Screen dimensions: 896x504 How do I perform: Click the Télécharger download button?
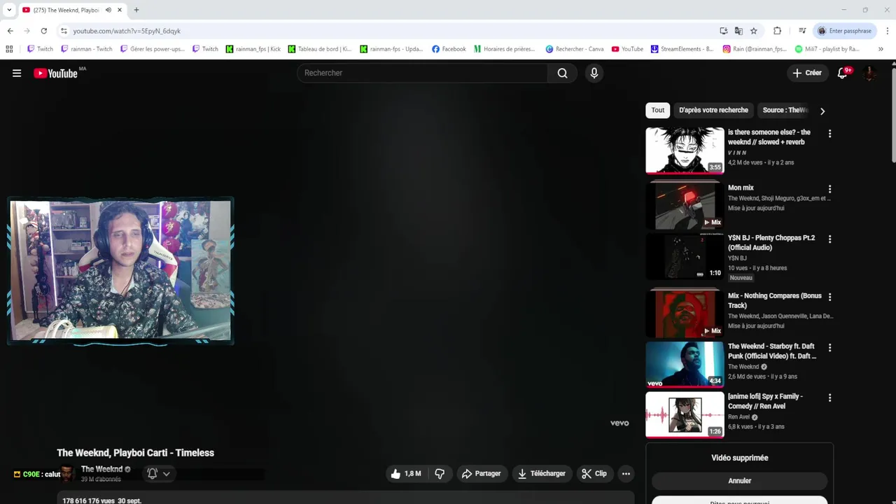pyautogui.click(x=542, y=474)
